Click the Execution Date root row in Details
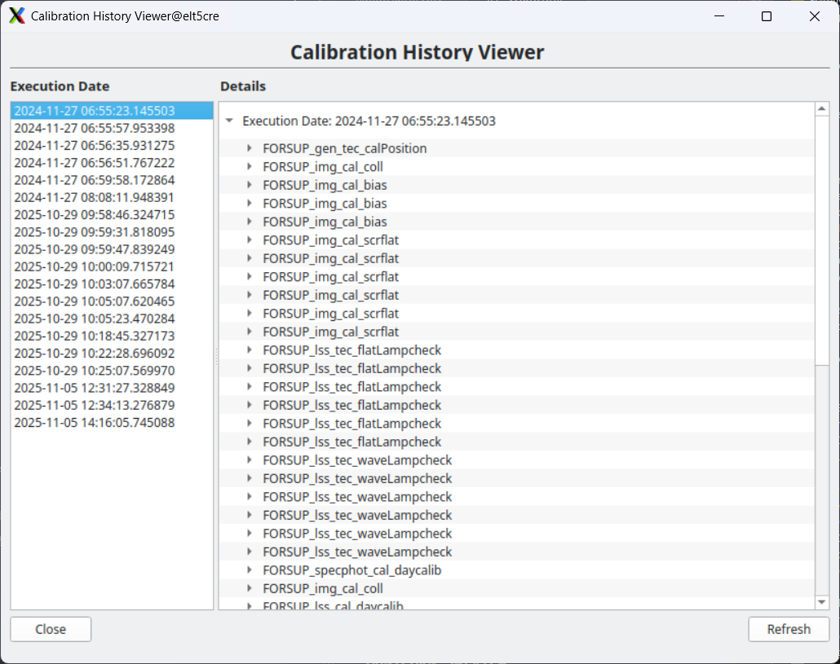Viewport: 840px width, 664px height. coord(517,121)
